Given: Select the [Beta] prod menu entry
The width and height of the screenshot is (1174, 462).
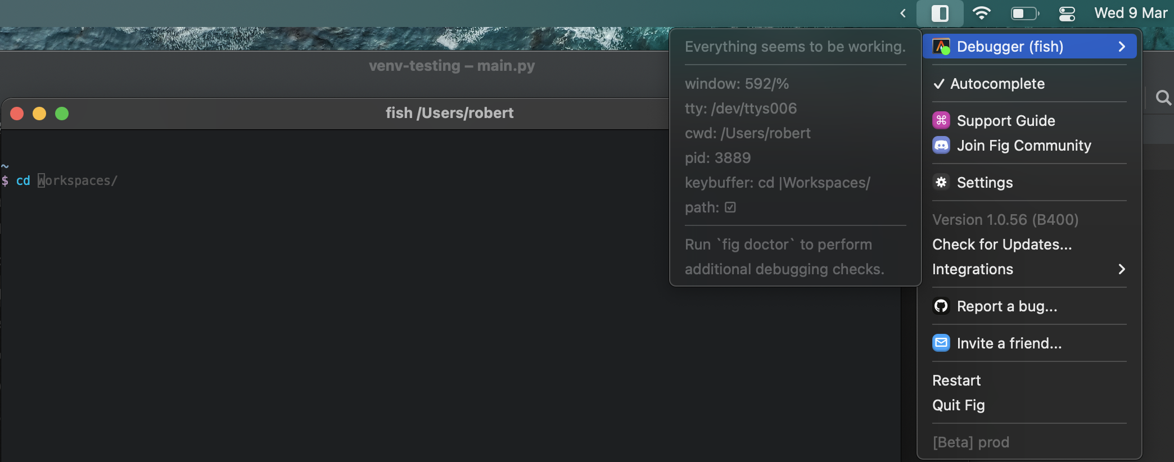Looking at the screenshot, I should coord(970,442).
